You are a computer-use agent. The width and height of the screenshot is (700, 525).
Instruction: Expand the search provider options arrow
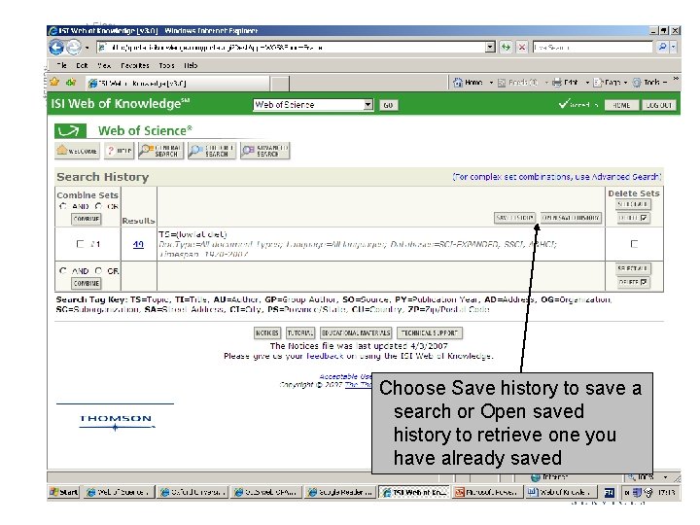click(x=673, y=47)
